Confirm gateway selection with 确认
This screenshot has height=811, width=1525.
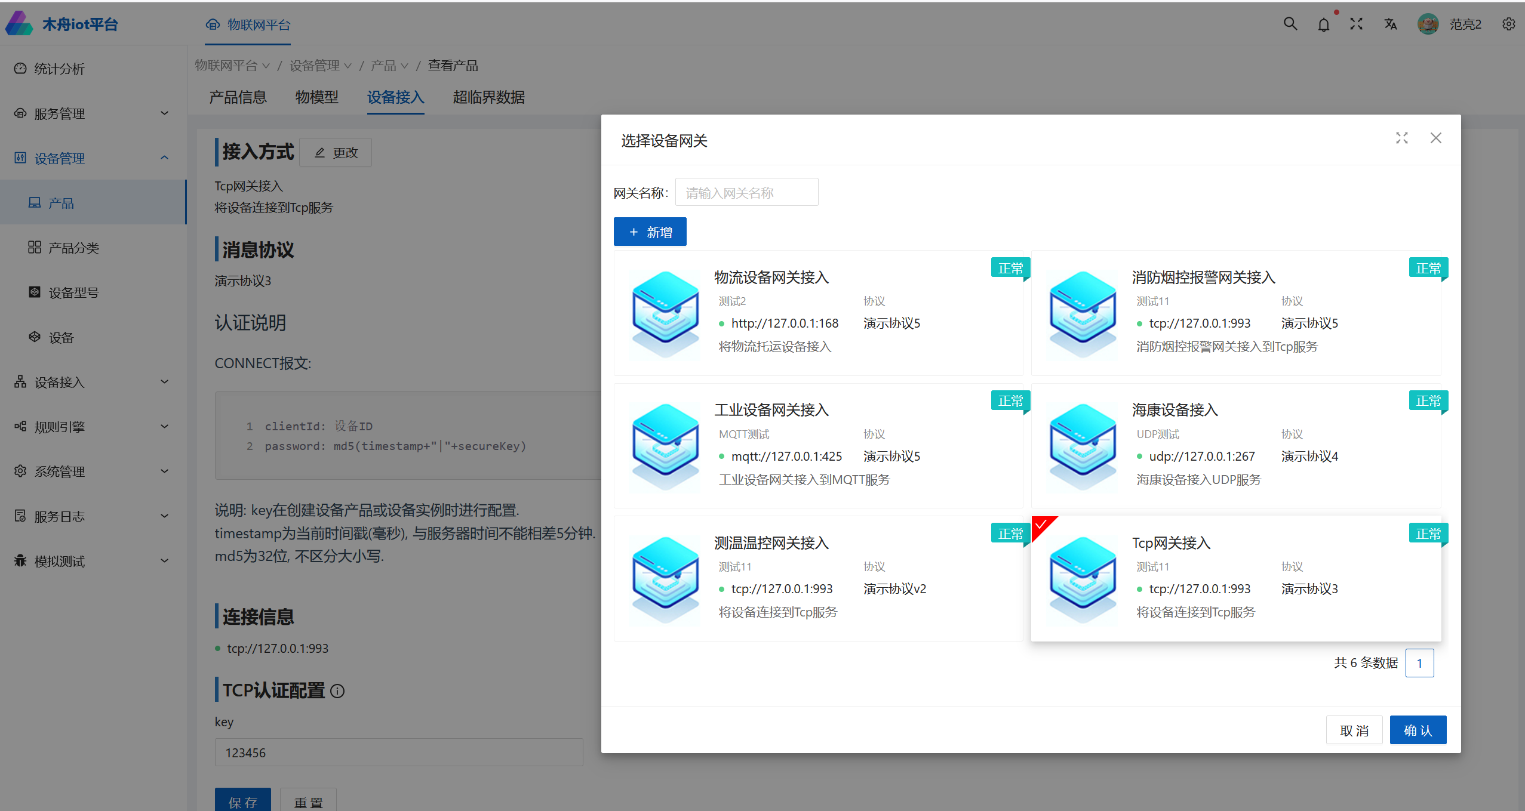coord(1418,730)
